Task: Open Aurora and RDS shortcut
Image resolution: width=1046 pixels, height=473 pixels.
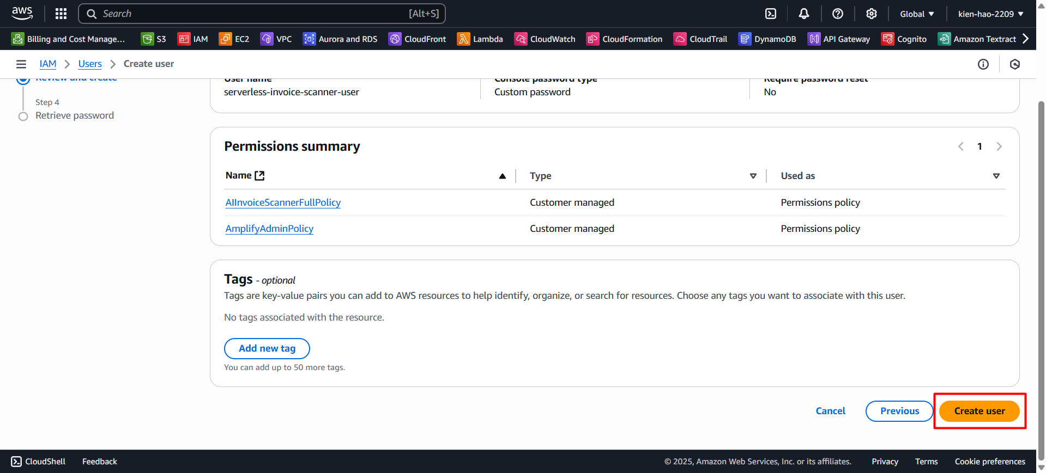Action: click(340, 39)
